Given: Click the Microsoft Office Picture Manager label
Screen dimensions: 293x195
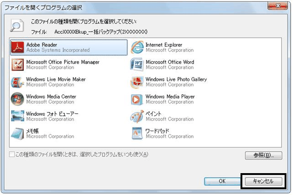Looking at the screenshot, I should coord(63,62).
